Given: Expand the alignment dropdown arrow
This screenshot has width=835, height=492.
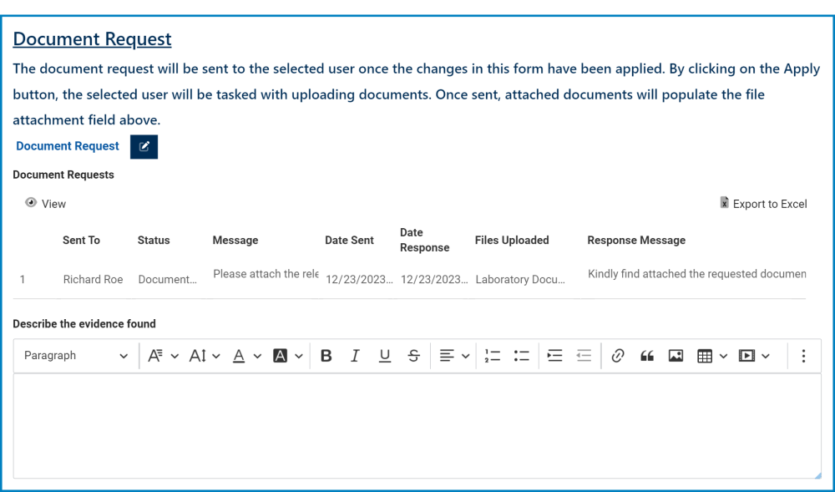Looking at the screenshot, I should [465, 356].
